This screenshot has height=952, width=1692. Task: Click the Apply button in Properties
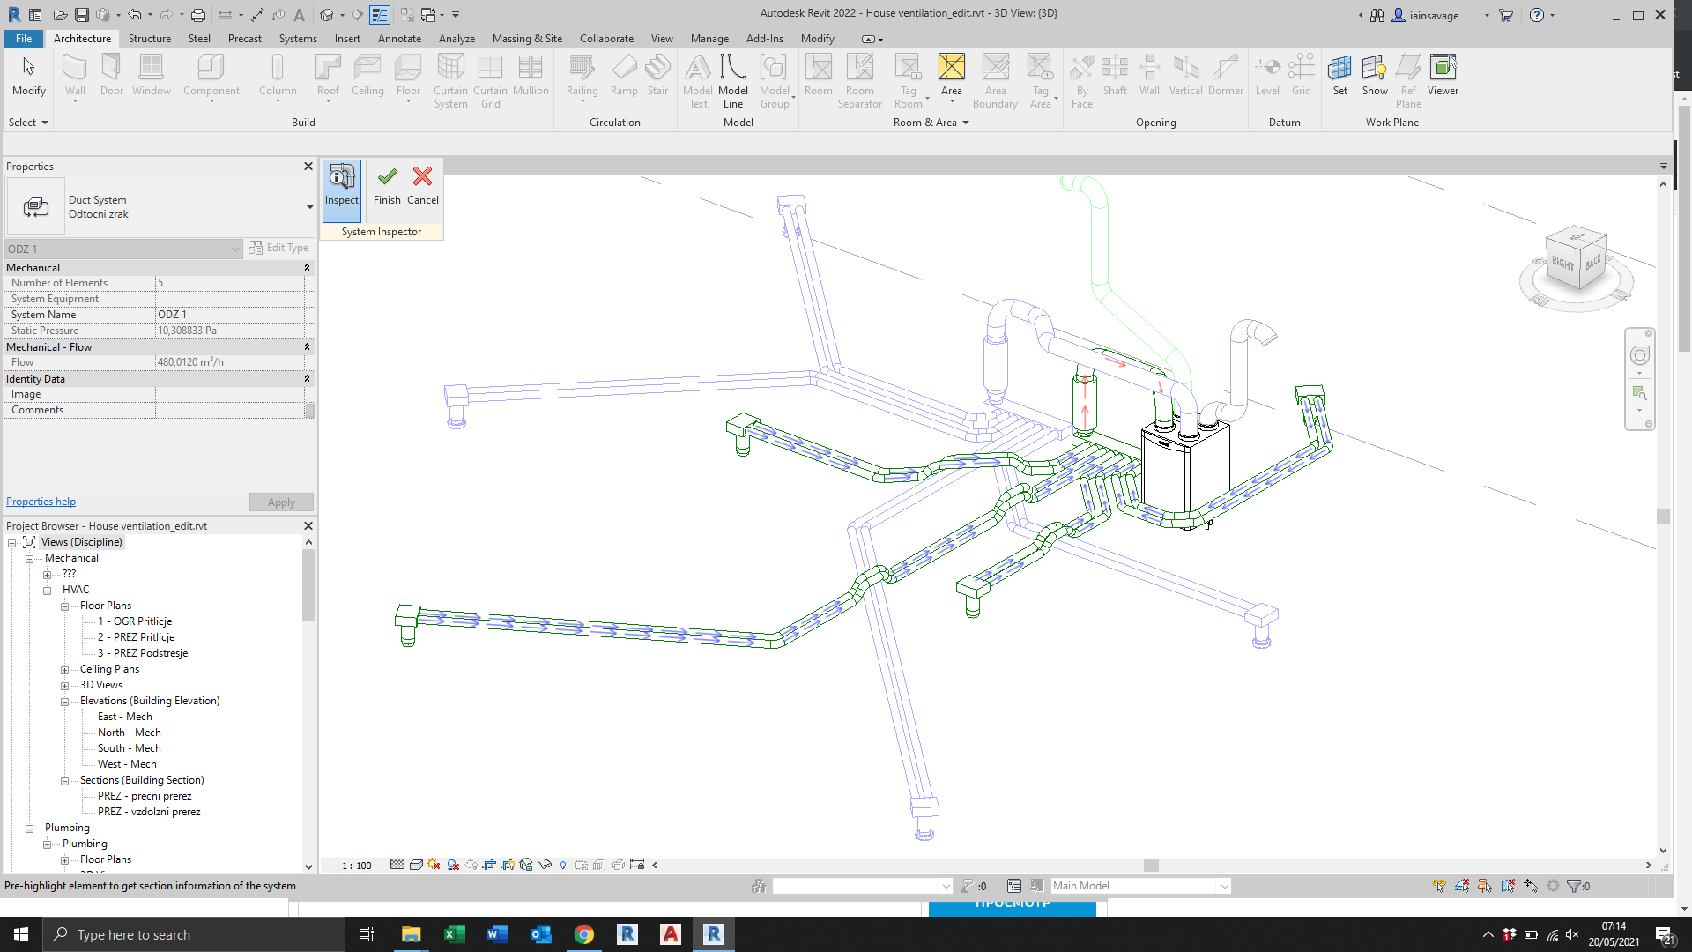coord(281,502)
